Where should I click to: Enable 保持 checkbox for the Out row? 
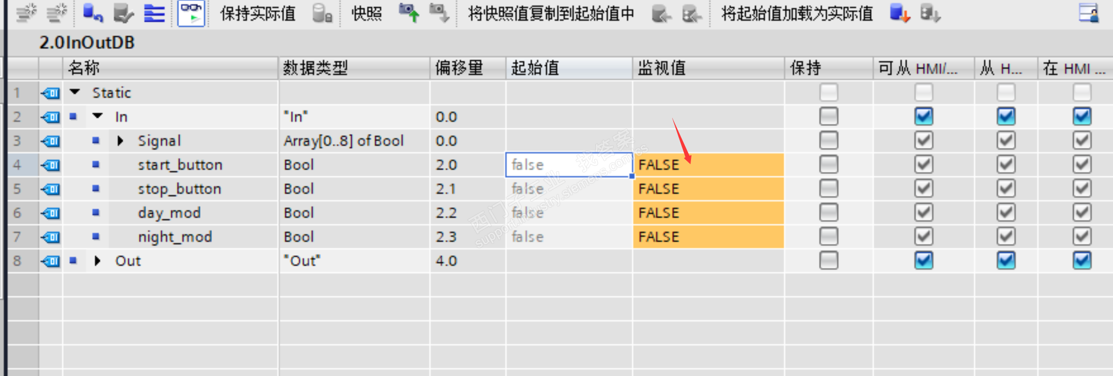tap(829, 260)
